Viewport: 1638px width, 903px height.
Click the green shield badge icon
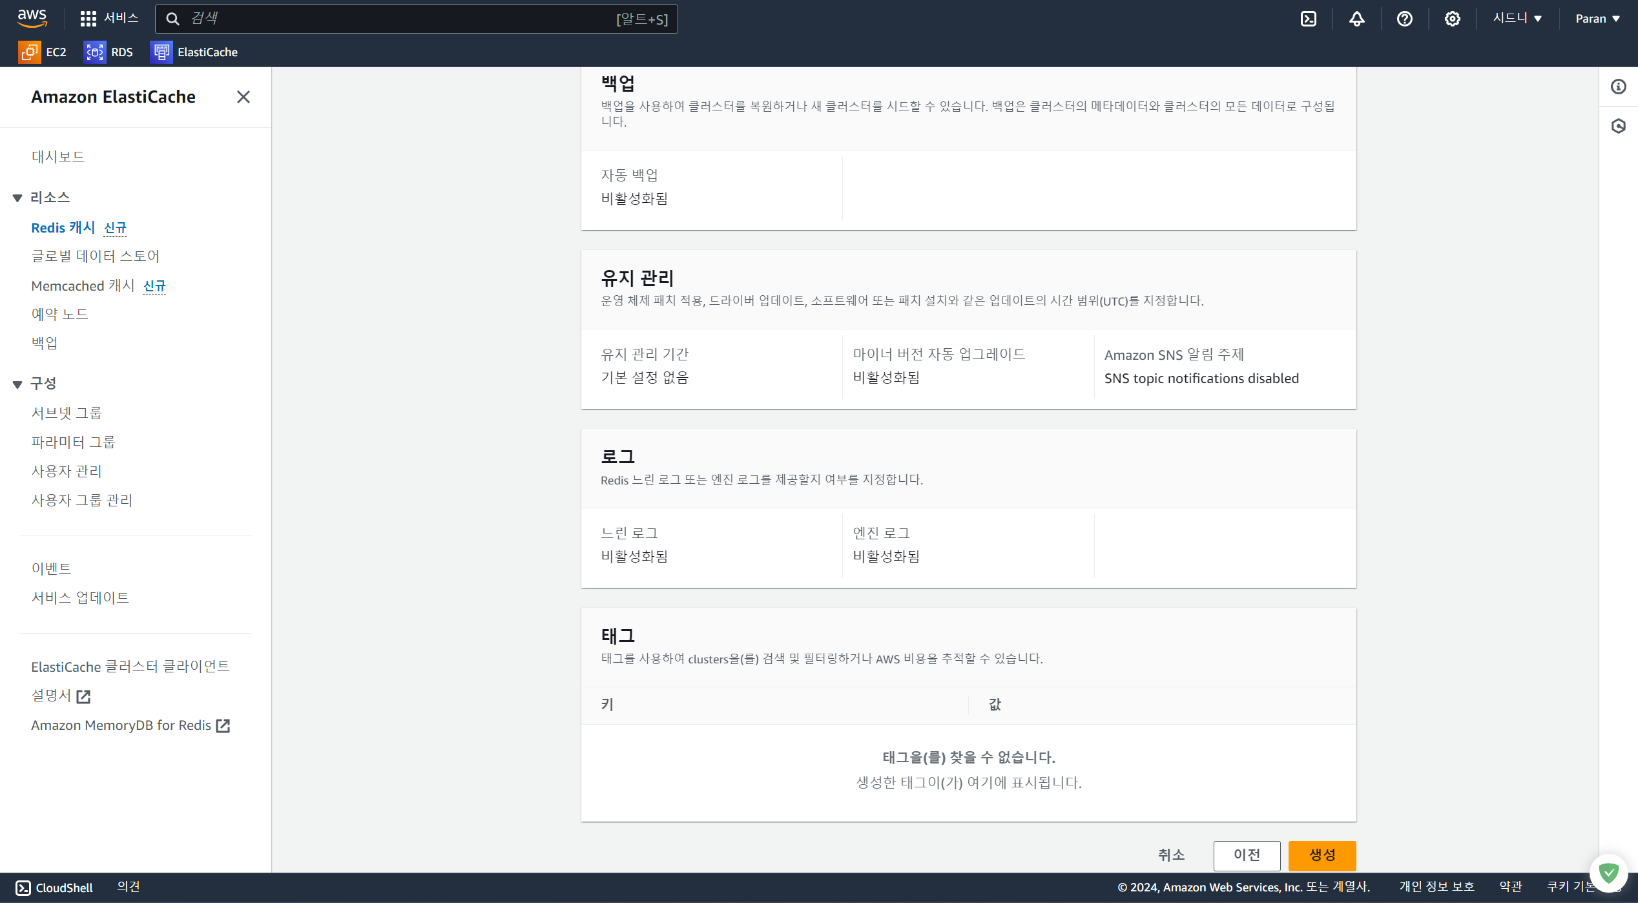(x=1608, y=873)
